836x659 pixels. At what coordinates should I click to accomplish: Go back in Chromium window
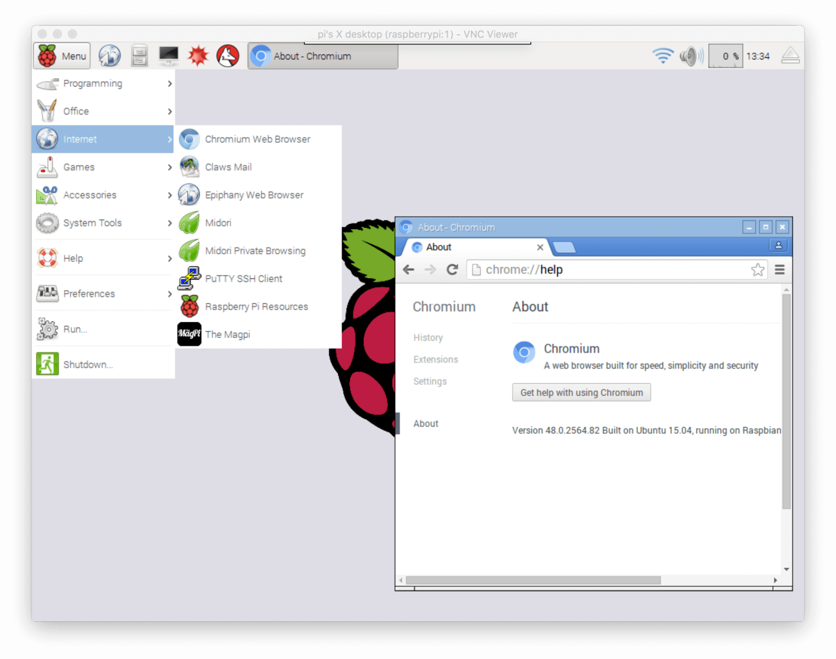(x=409, y=269)
